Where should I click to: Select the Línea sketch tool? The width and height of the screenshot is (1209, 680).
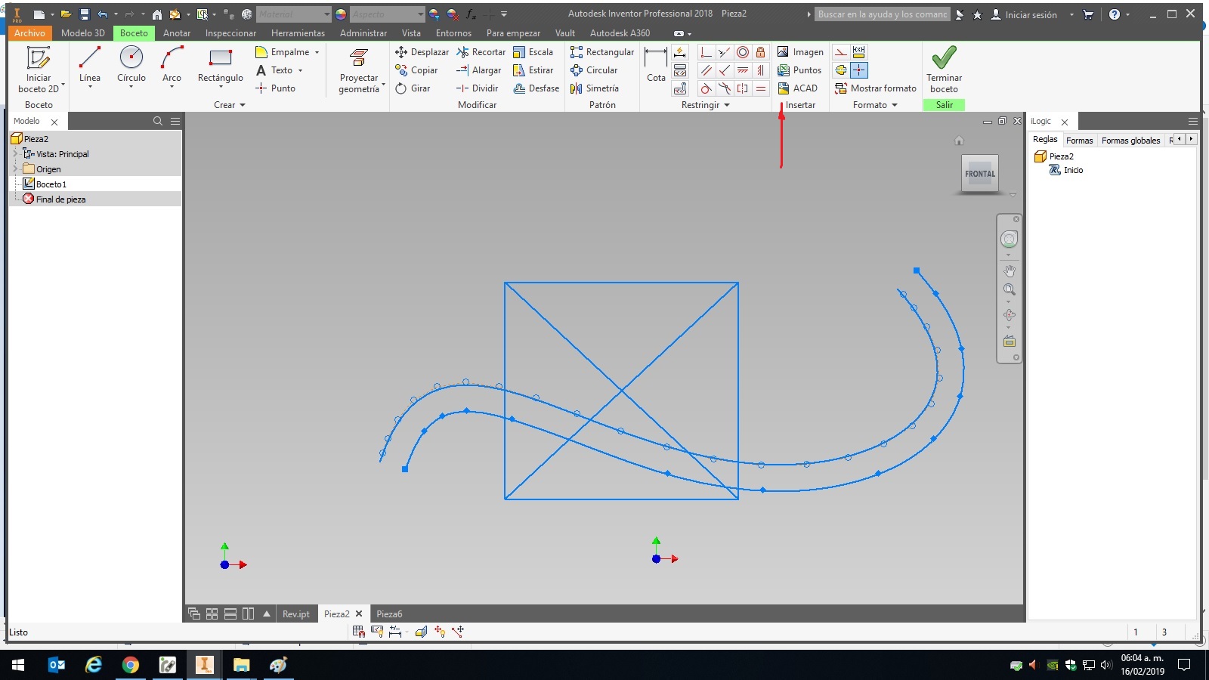[x=89, y=70]
